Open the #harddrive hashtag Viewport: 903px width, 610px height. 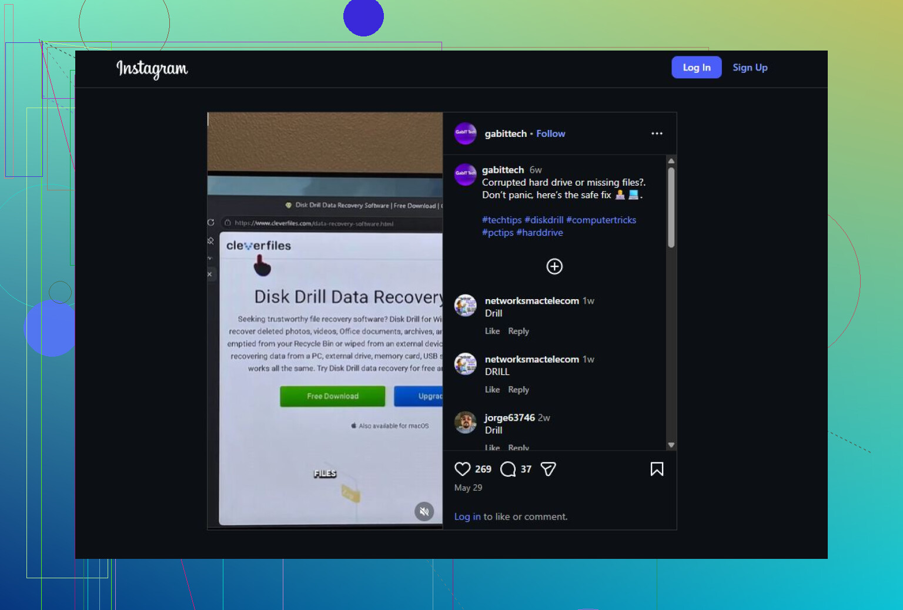click(540, 233)
